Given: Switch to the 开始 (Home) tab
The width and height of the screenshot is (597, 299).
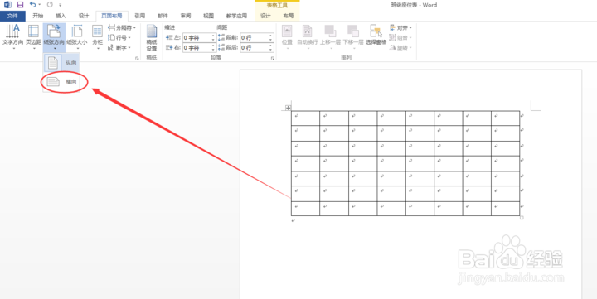Looking at the screenshot, I should 37,16.
